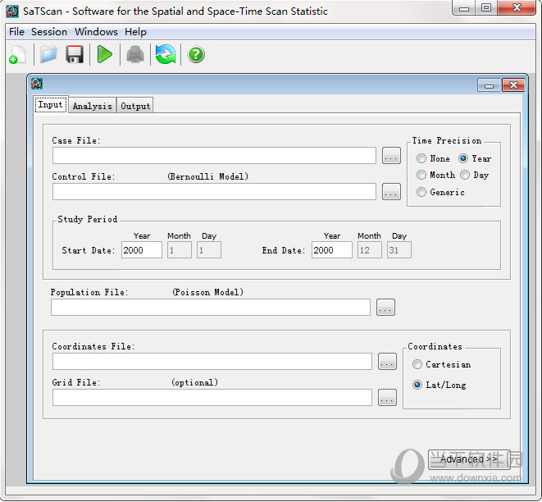Click the printer icon in toolbar
Image resolution: width=542 pixels, height=502 pixels.
click(x=135, y=55)
